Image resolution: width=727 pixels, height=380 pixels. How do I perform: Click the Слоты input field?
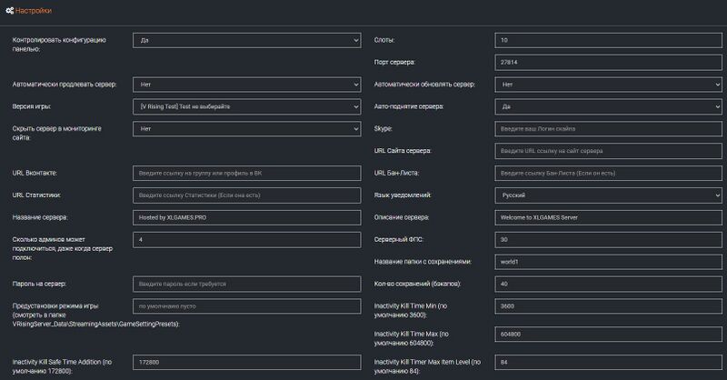[609, 40]
